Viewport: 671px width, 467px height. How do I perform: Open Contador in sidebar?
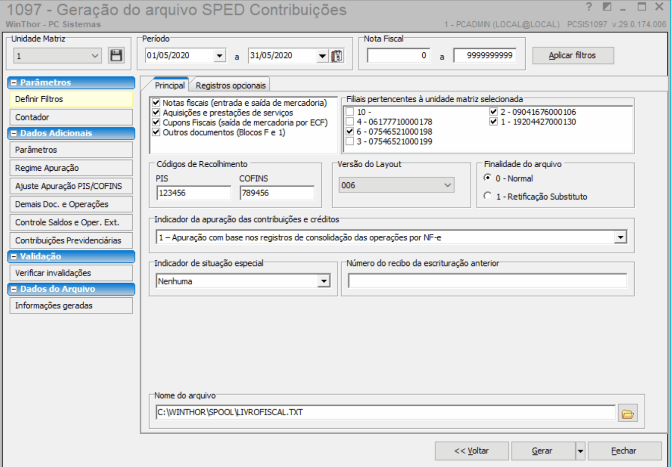(71, 117)
